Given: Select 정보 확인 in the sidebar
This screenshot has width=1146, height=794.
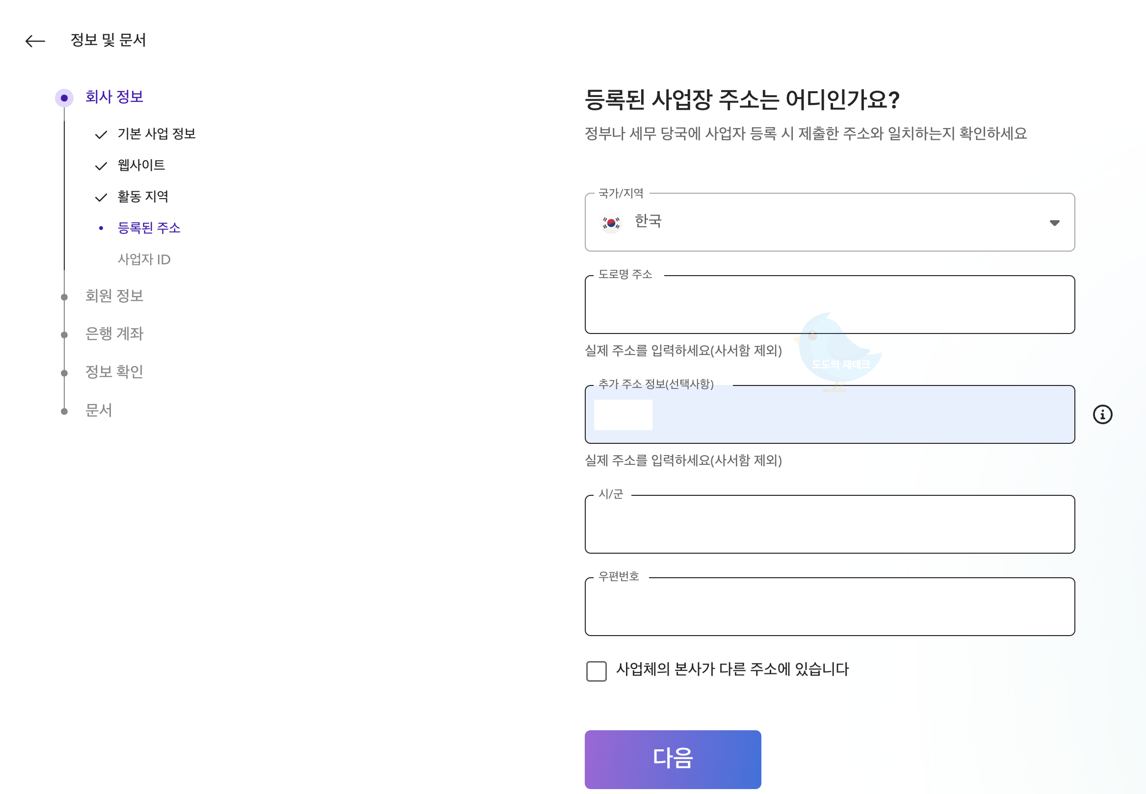Looking at the screenshot, I should point(114,372).
